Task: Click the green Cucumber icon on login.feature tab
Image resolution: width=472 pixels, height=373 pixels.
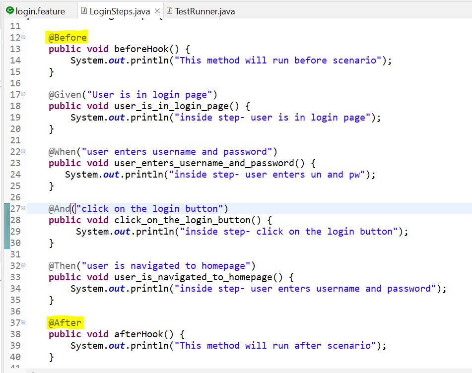Action: pyautogui.click(x=10, y=10)
